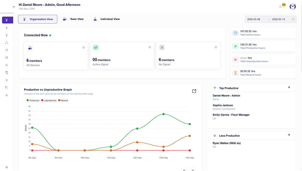
Task: Click the triangle nodes sidebar icon
Action: click(x=7, y=42)
